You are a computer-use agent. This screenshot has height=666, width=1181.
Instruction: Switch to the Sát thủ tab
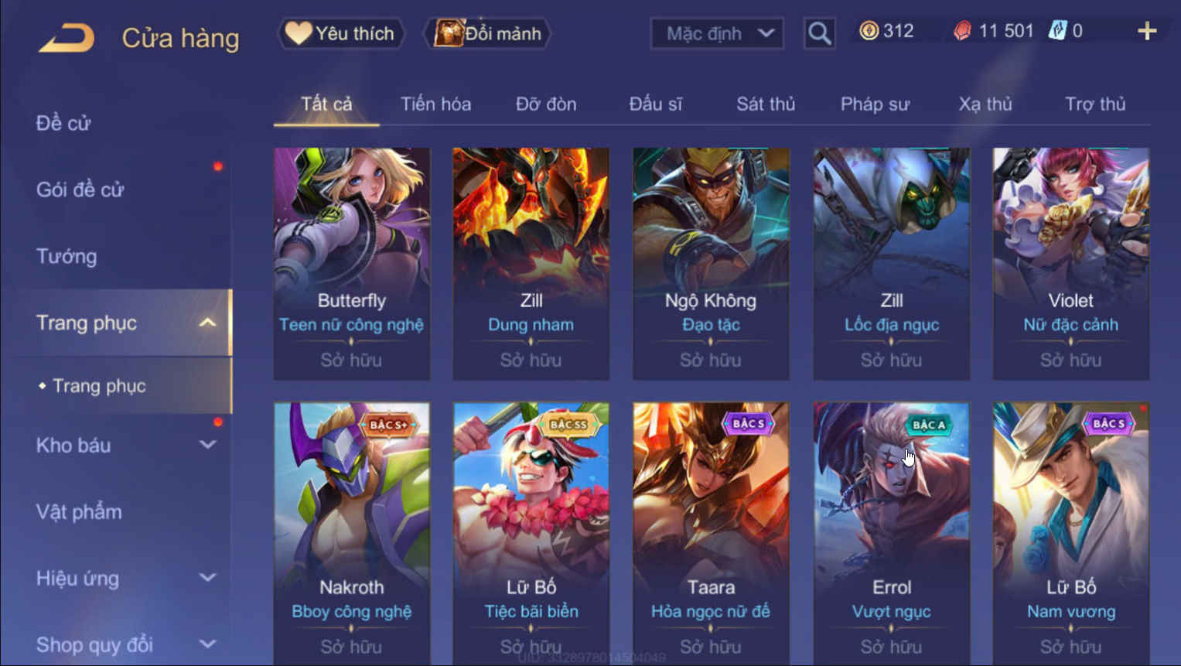pos(765,104)
